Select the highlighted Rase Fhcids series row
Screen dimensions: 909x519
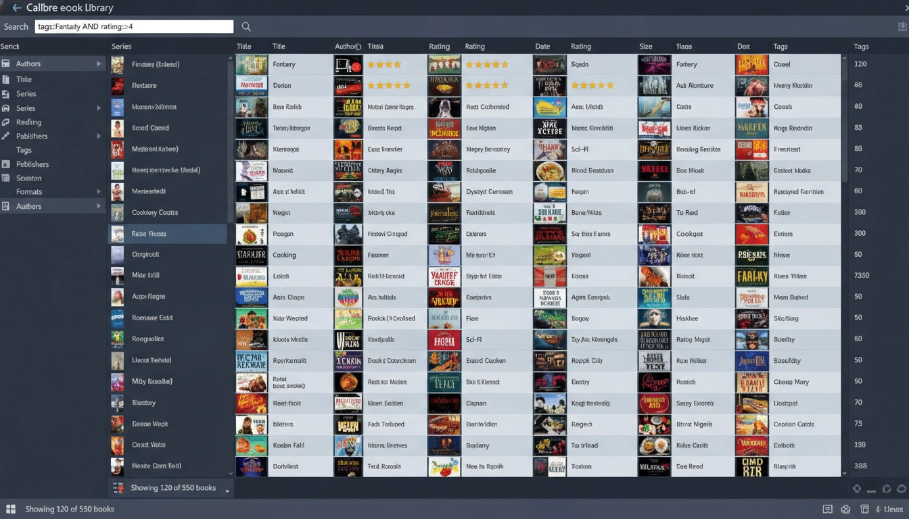click(168, 234)
